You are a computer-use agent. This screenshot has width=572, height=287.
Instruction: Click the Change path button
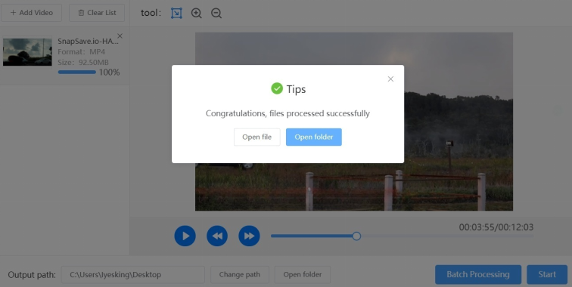(x=240, y=275)
